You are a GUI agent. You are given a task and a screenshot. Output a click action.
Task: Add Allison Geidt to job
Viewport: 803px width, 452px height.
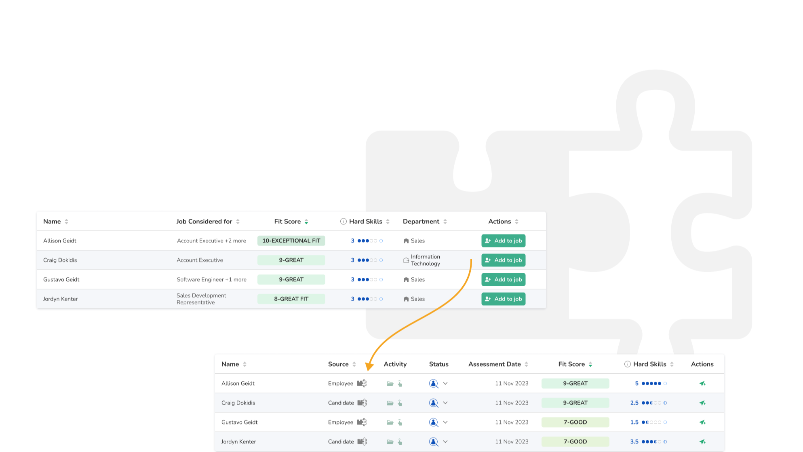coord(503,241)
